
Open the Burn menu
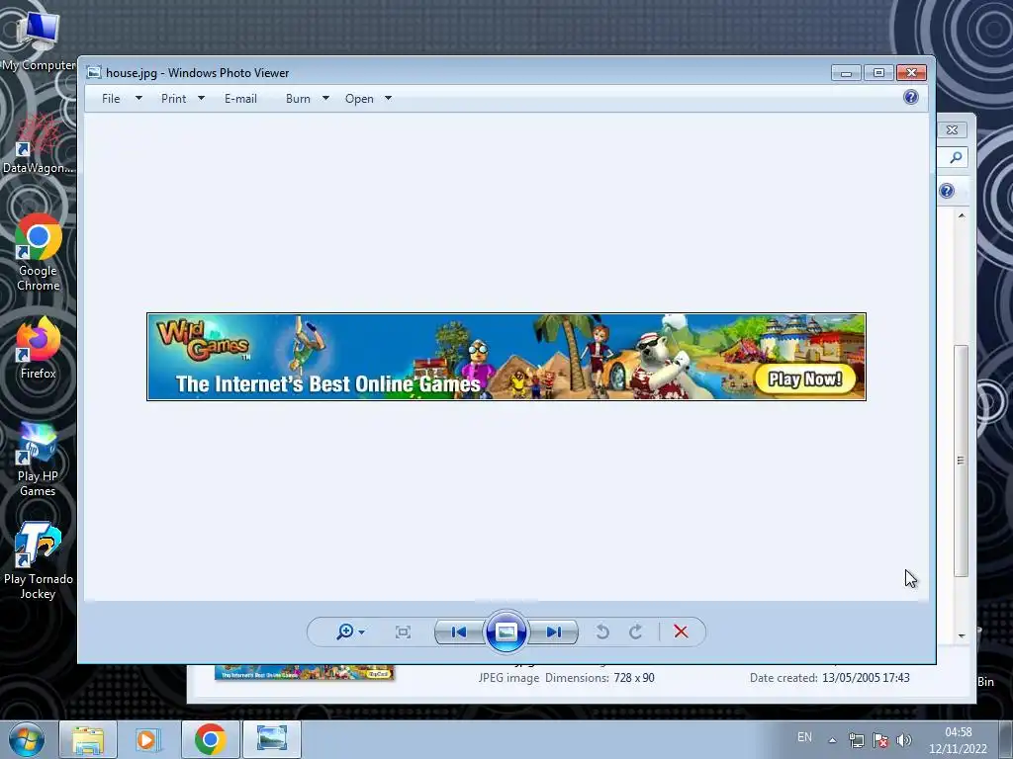click(298, 99)
